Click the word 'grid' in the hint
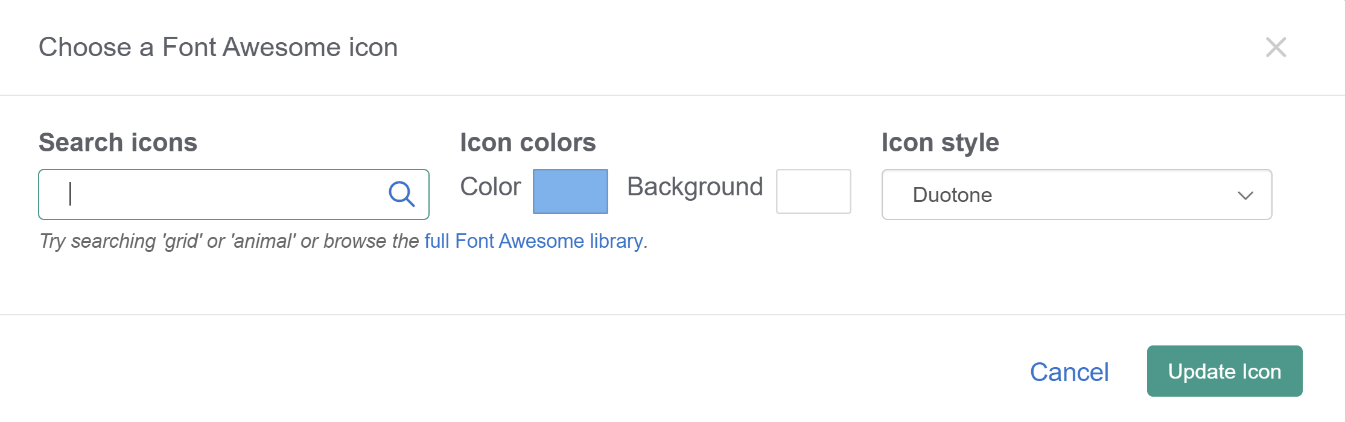Image resolution: width=1345 pixels, height=422 pixels. [x=182, y=241]
